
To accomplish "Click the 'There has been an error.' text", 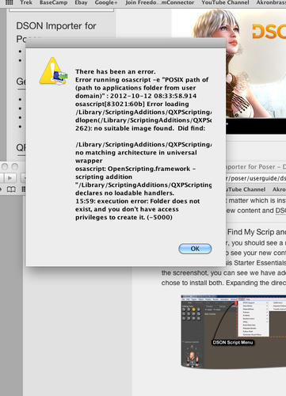I will click(x=116, y=72).
